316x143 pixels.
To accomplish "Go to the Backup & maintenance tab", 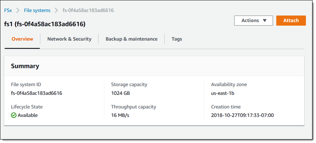I will [131, 39].
